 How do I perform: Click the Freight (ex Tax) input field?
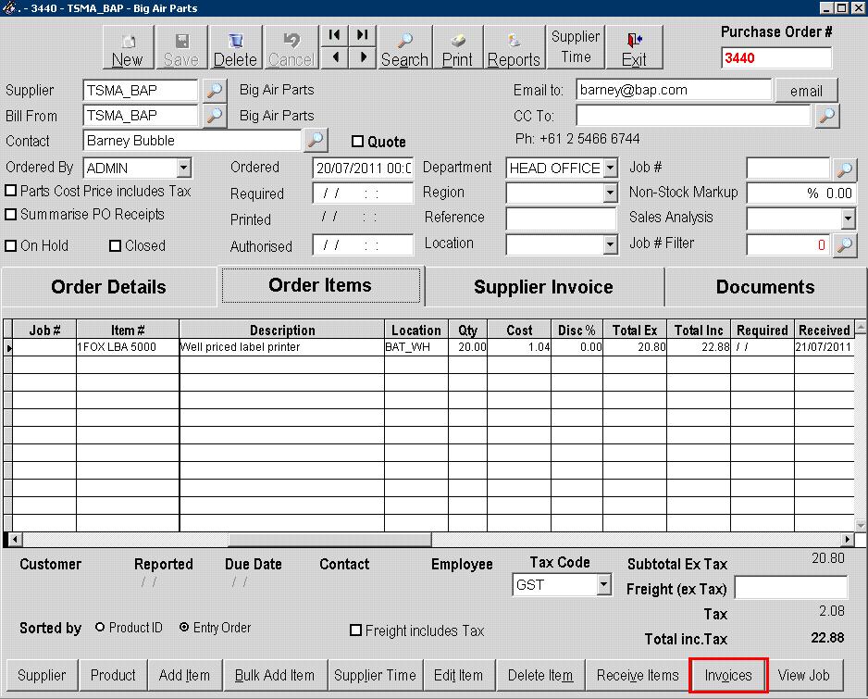pyautogui.click(x=790, y=588)
